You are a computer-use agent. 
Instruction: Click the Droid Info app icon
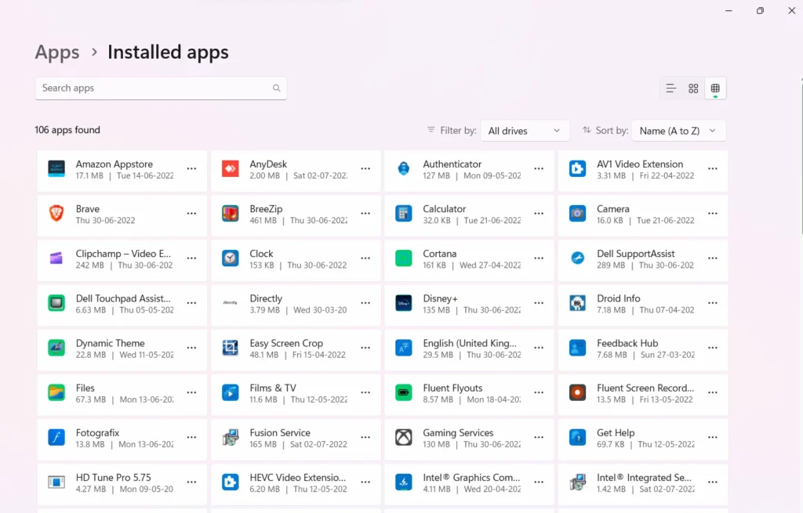[577, 303]
